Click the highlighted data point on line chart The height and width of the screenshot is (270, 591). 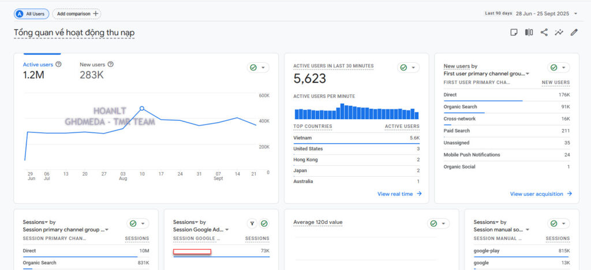click(142, 108)
